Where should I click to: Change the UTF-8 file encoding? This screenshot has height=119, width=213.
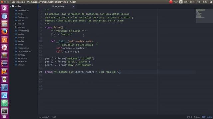[189, 117]
